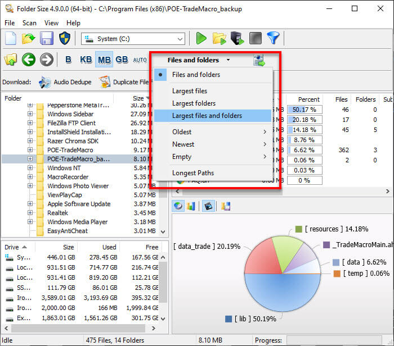Open the Empty submenu
Screen dimensions: 394x346
pos(213,157)
